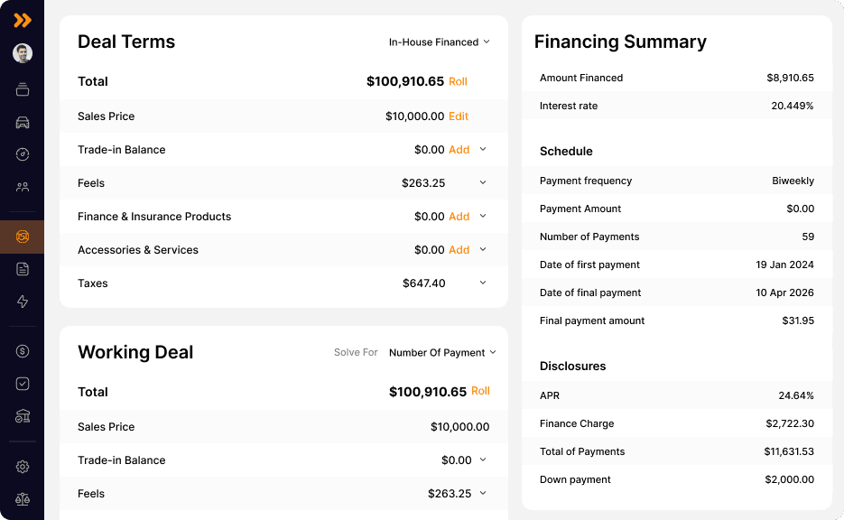Click the compass icon in sidebar
This screenshot has height=520, width=844.
tap(23, 154)
